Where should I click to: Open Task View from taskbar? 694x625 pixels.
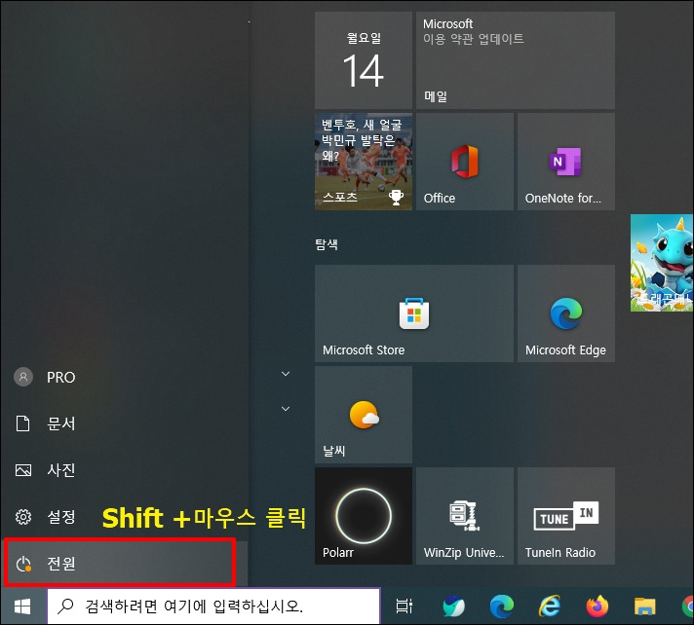(x=404, y=606)
